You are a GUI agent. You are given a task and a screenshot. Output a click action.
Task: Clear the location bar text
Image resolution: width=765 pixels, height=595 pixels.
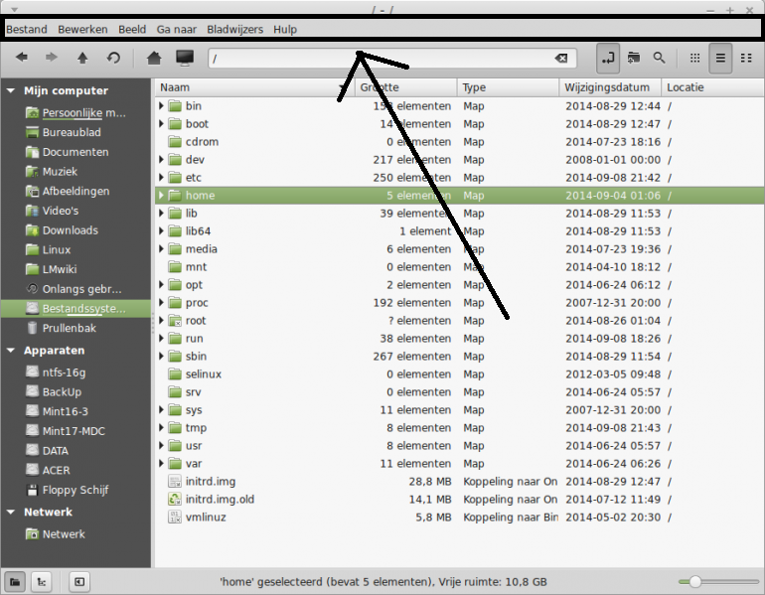(x=561, y=58)
